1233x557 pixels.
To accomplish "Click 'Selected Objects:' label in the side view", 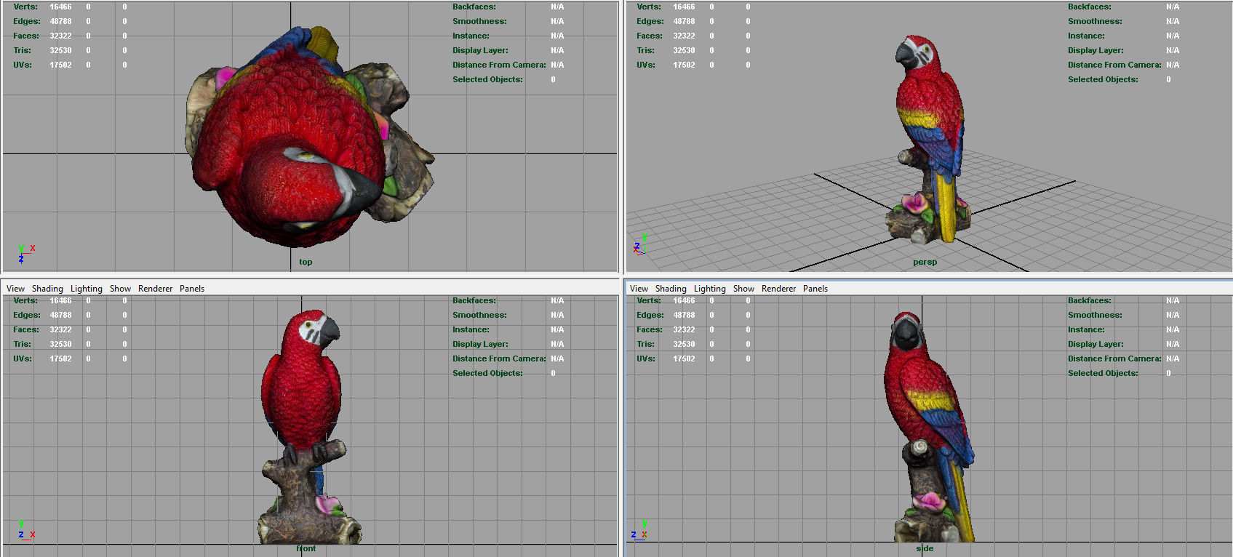I will [x=1103, y=373].
